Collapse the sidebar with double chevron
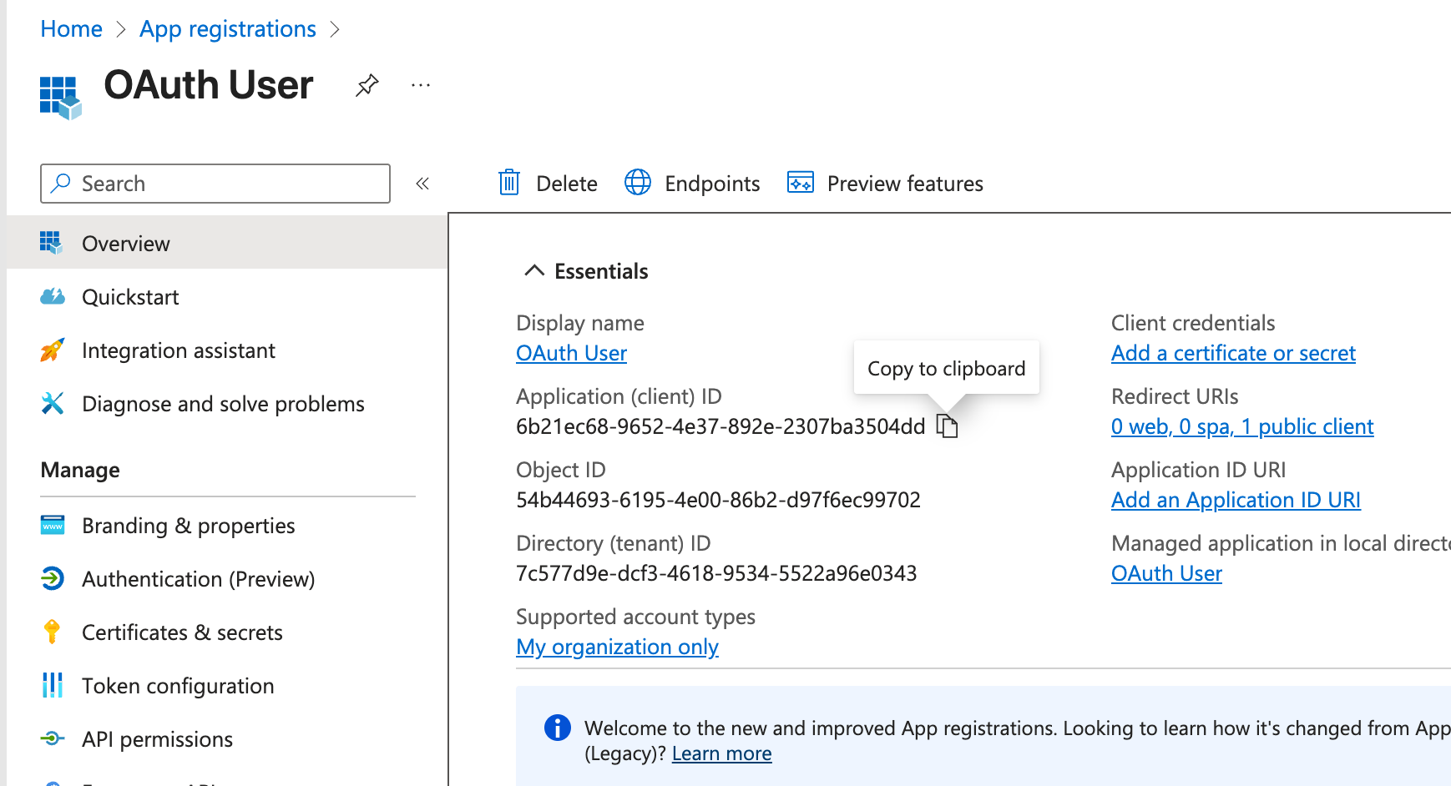The width and height of the screenshot is (1451, 786). 422,184
